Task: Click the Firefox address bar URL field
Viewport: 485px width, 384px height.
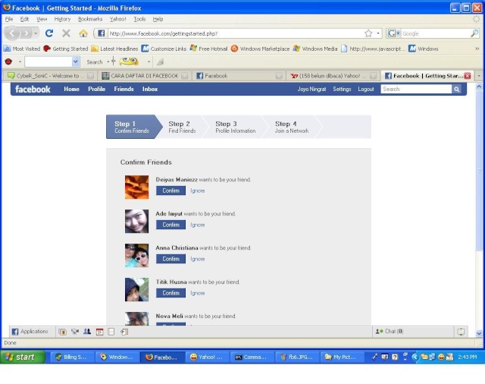Action: click(x=235, y=33)
